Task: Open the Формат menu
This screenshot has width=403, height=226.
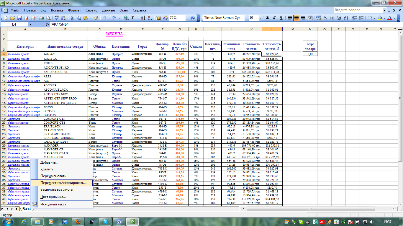Action: tap(74, 10)
